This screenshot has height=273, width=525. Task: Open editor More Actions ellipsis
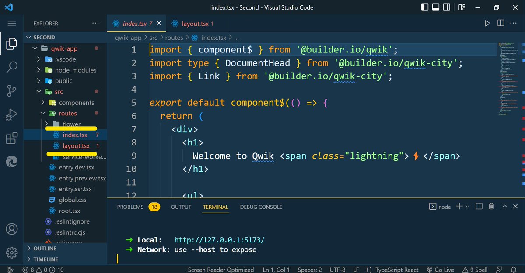[513, 23]
